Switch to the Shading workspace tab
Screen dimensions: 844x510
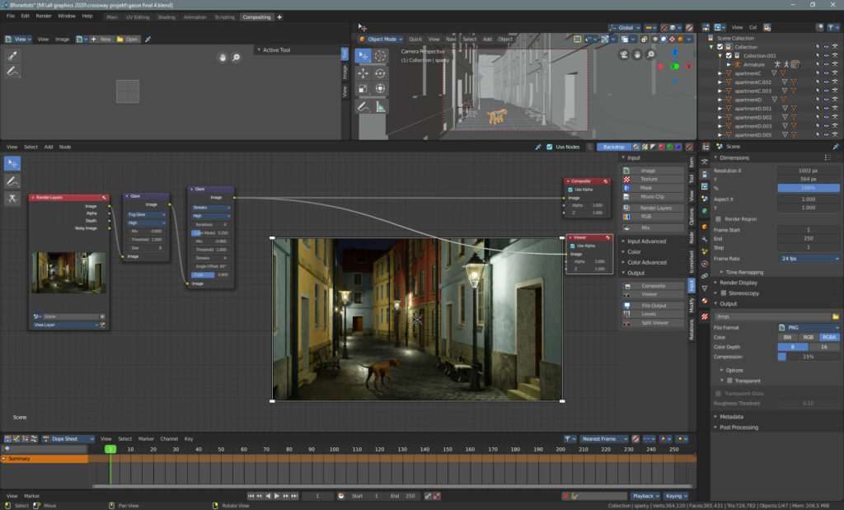166,16
